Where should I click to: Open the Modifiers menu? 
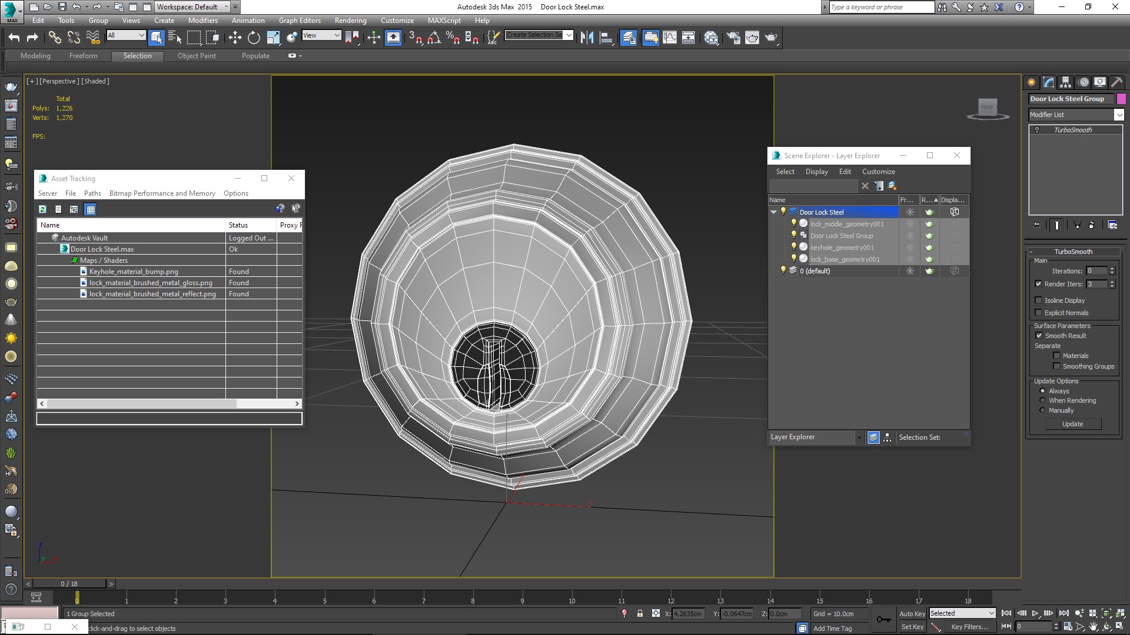pos(203,21)
